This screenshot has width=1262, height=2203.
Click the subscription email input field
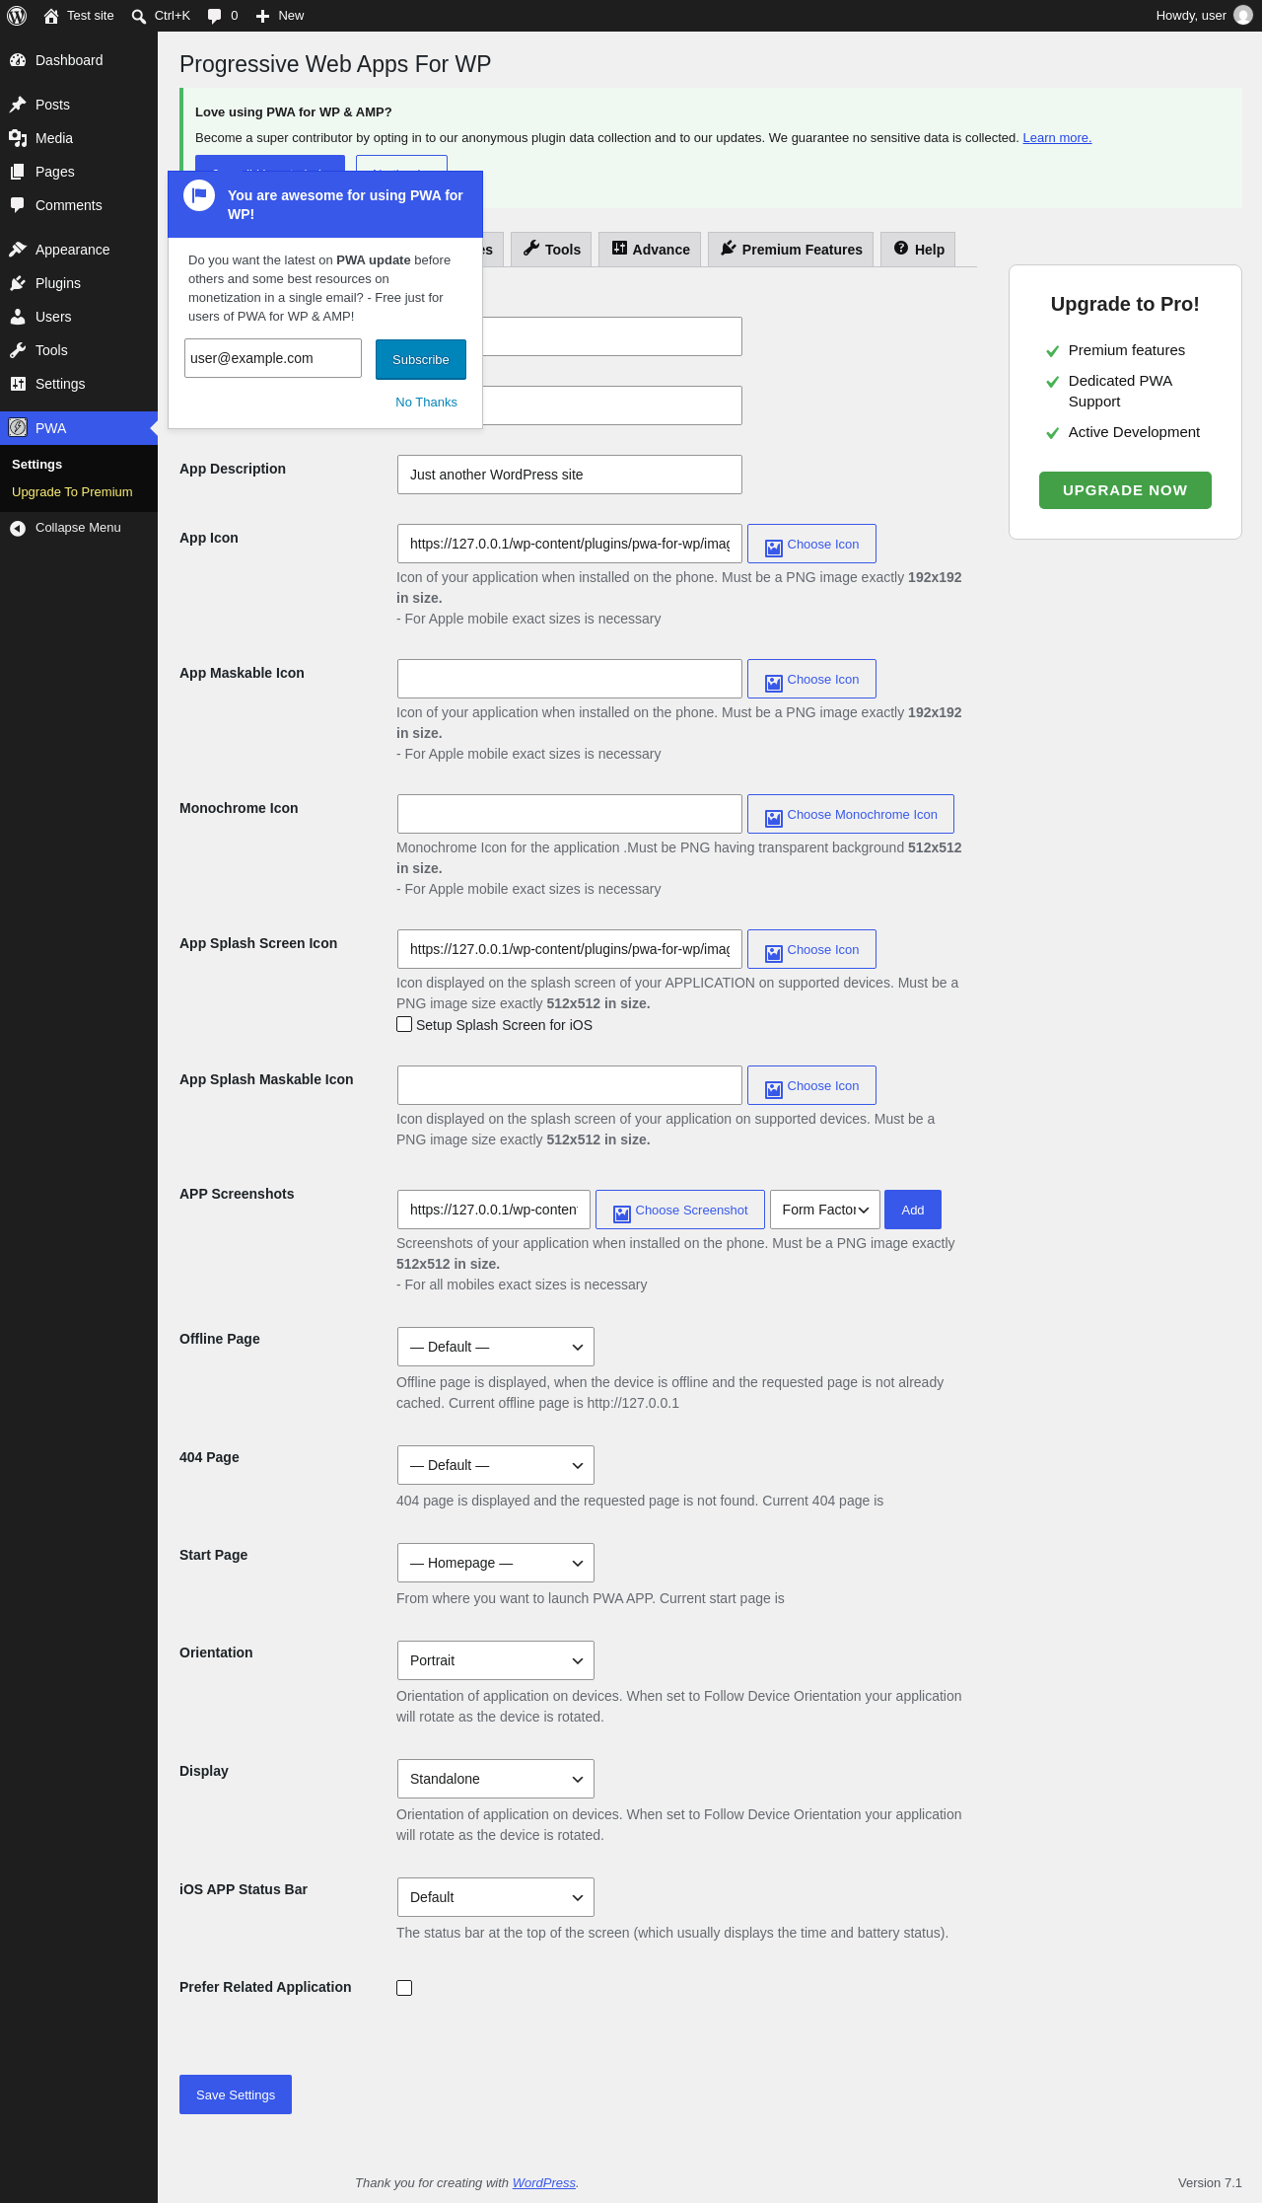[x=273, y=358]
